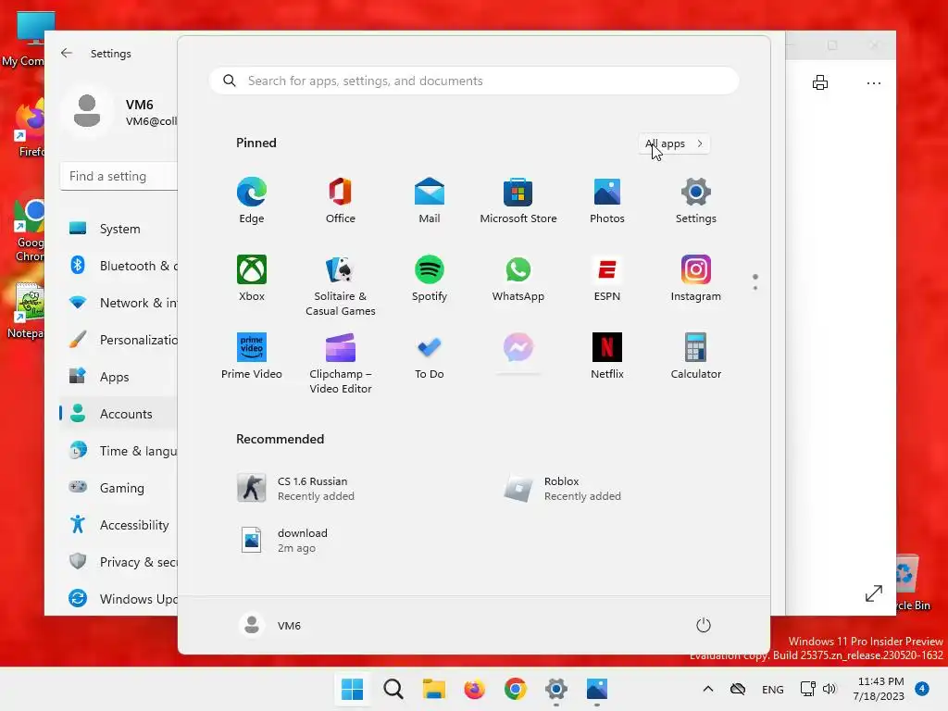Launch the pinned Office app
Image resolution: width=948 pixels, height=711 pixels.
coord(341,200)
